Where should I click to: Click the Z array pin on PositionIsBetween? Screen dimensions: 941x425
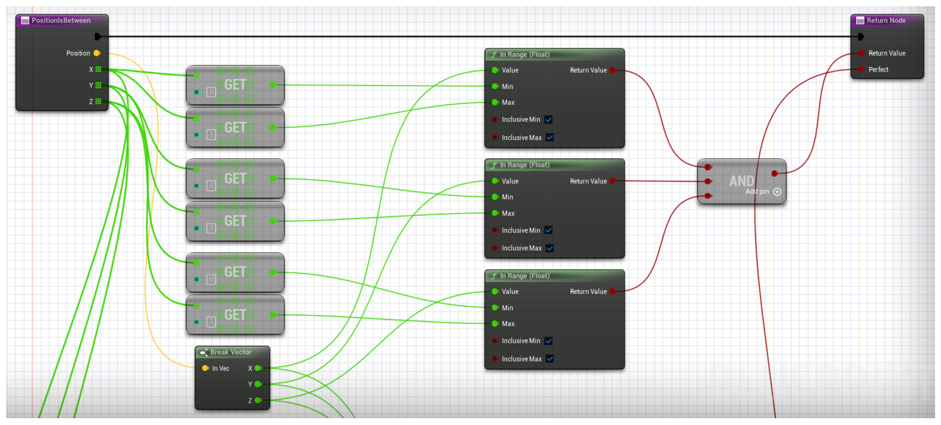click(x=98, y=101)
